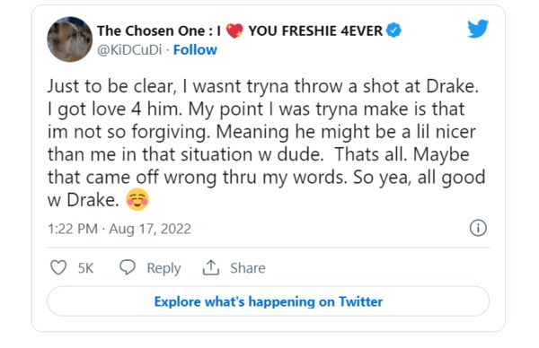The width and height of the screenshot is (539, 348).
Task: Click the Share text label
Action: click(248, 267)
